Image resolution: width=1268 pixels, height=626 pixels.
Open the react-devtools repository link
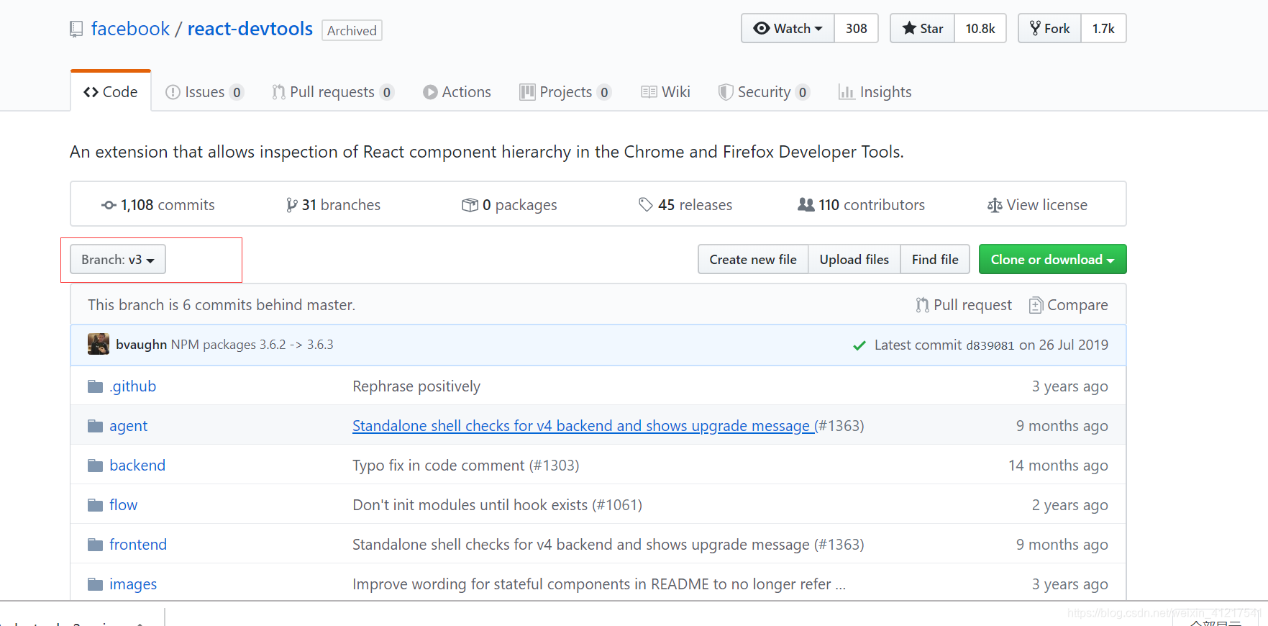pos(250,29)
